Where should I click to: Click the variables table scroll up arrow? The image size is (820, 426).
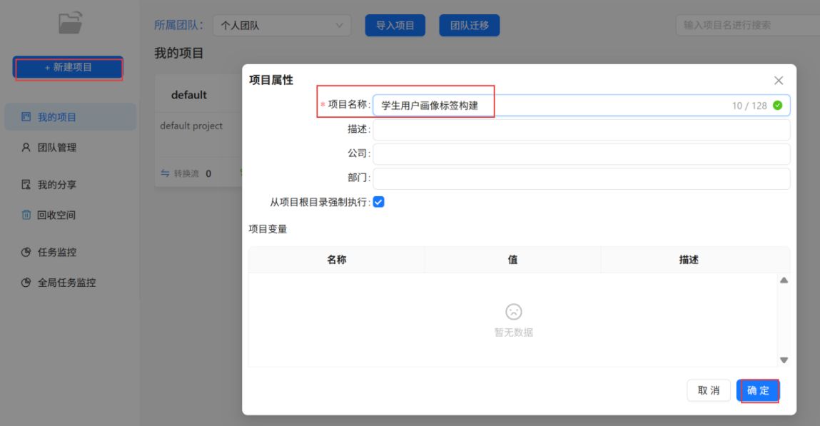(784, 280)
